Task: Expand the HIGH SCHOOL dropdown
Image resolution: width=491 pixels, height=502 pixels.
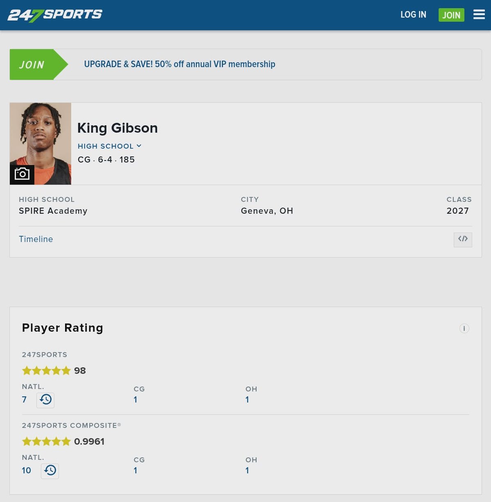Action: [109, 146]
